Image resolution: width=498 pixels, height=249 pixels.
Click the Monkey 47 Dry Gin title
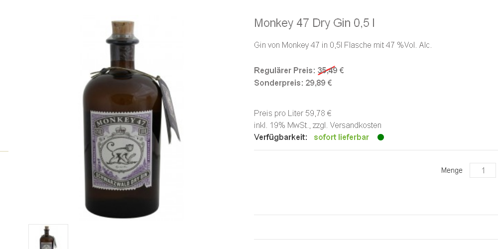(x=314, y=23)
